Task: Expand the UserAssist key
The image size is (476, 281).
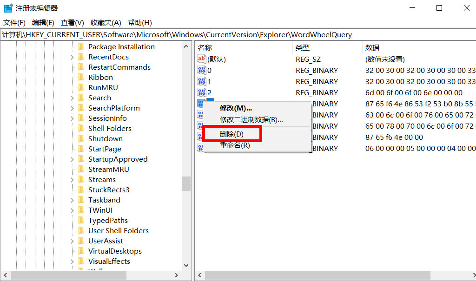Action: 72,241
